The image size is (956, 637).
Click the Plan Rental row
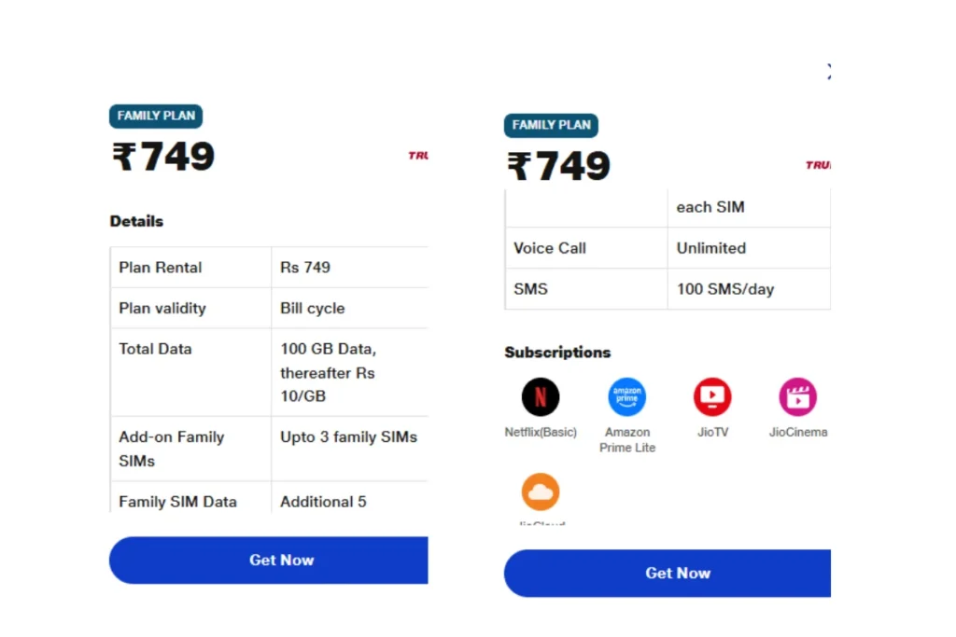point(269,268)
